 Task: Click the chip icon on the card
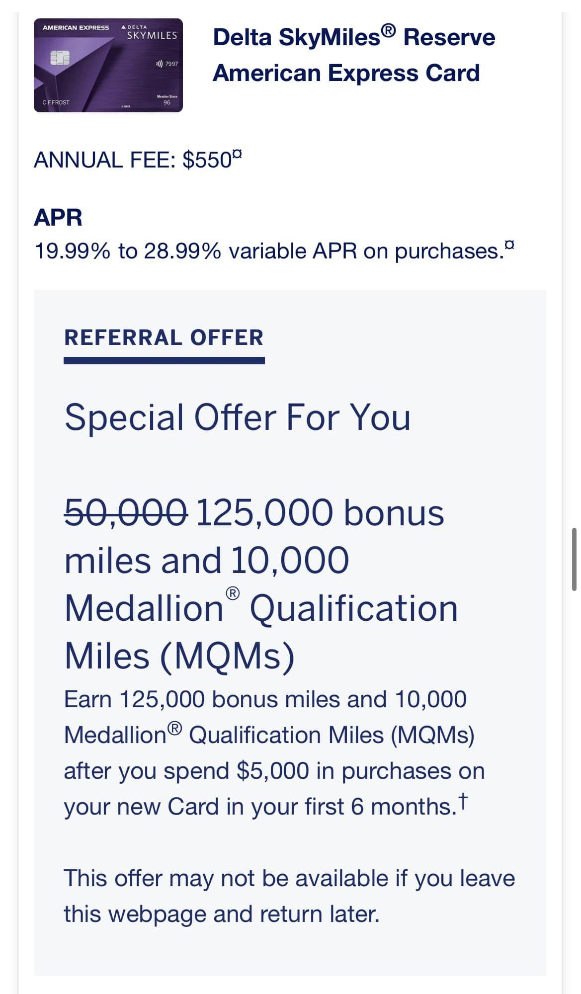[60, 59]
